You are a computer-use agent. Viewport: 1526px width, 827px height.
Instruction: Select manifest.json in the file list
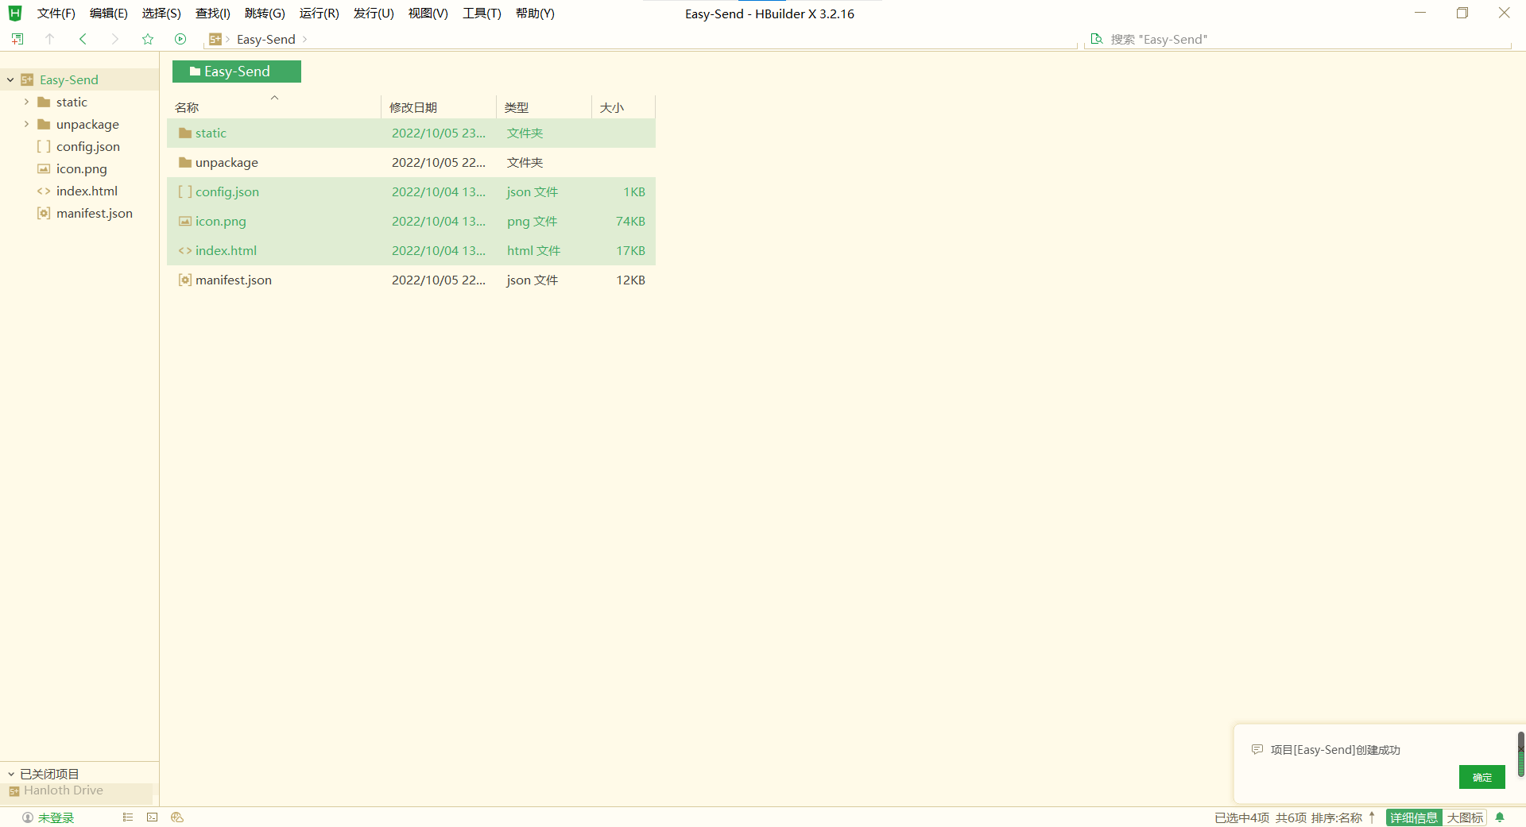[234, 280]
